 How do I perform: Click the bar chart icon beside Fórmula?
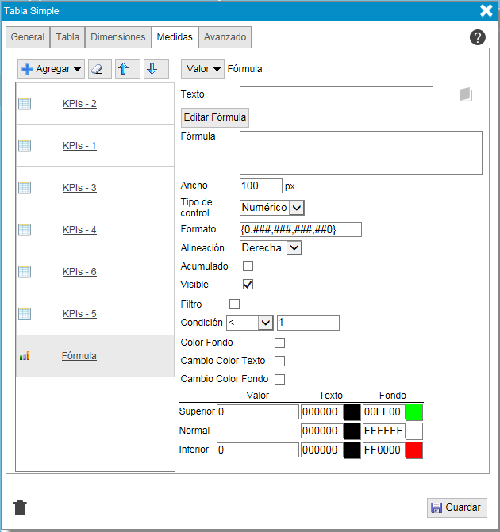(x=25, y=356)
